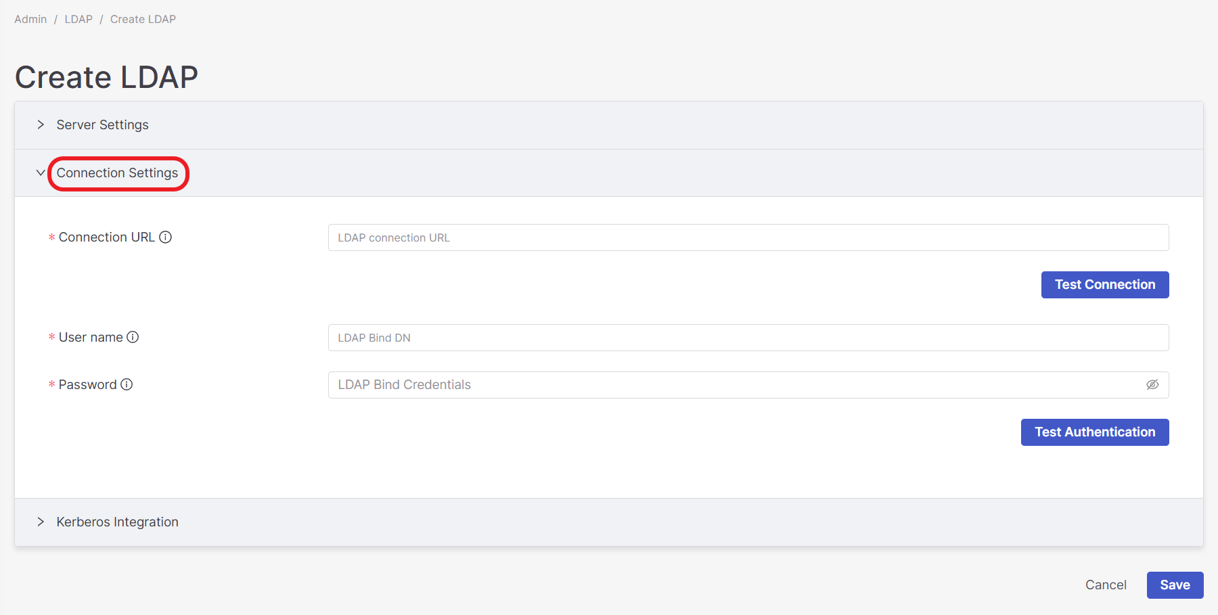Go to Admin breadcrumb
The width and height of the screenshot is (1218, 615).
[x=30, y=19]
